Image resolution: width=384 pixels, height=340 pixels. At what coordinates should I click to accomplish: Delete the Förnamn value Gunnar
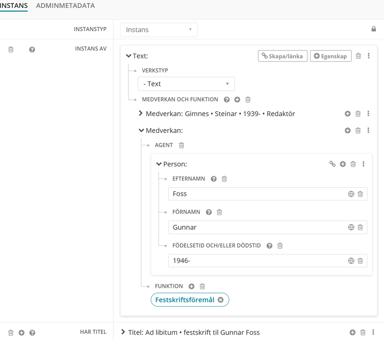[x=360, y=227]
